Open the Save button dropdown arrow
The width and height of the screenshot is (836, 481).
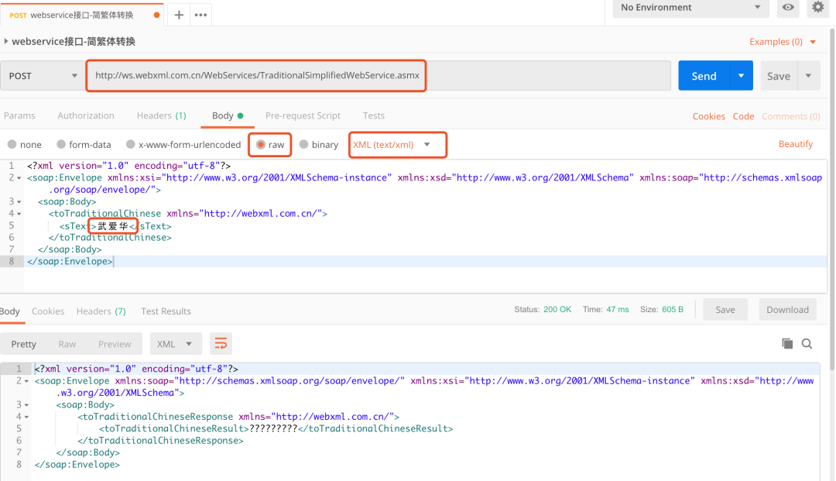[809, 76]
